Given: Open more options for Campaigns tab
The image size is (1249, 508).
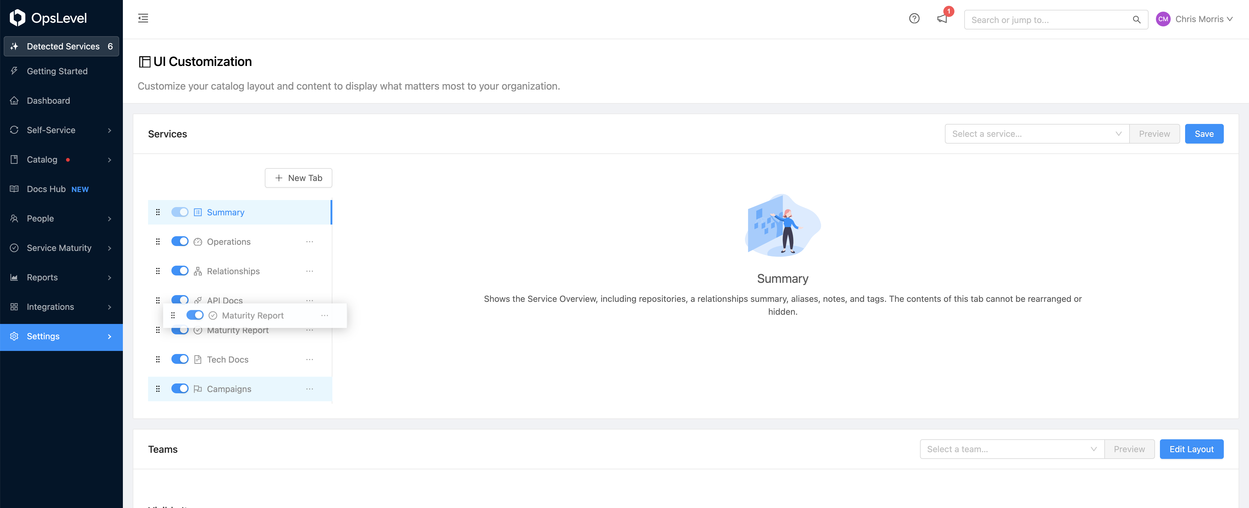Looking at the screenshot, I should [309, 389].
